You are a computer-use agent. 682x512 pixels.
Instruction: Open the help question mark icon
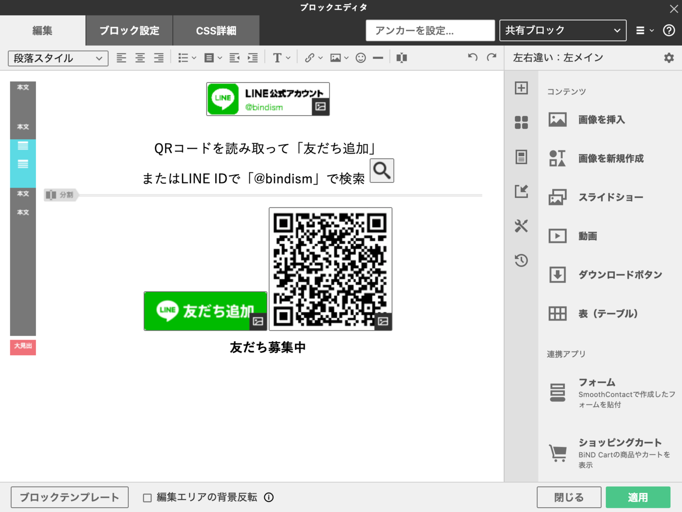click(x=669, y=30)
